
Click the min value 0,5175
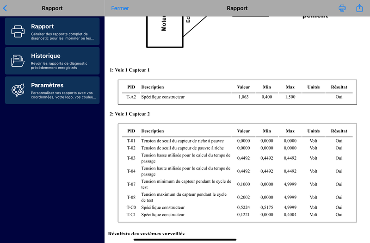click(267, 207)
